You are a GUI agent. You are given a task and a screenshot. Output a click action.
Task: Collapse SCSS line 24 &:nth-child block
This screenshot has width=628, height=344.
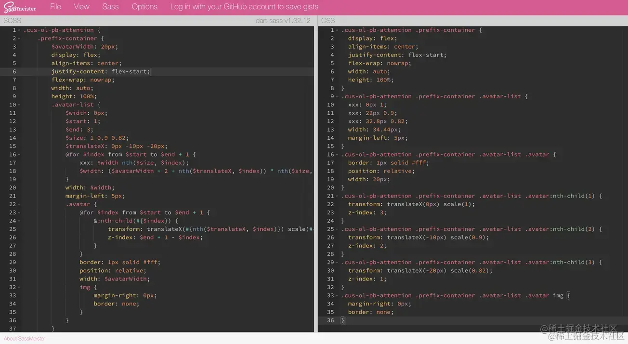19,221
